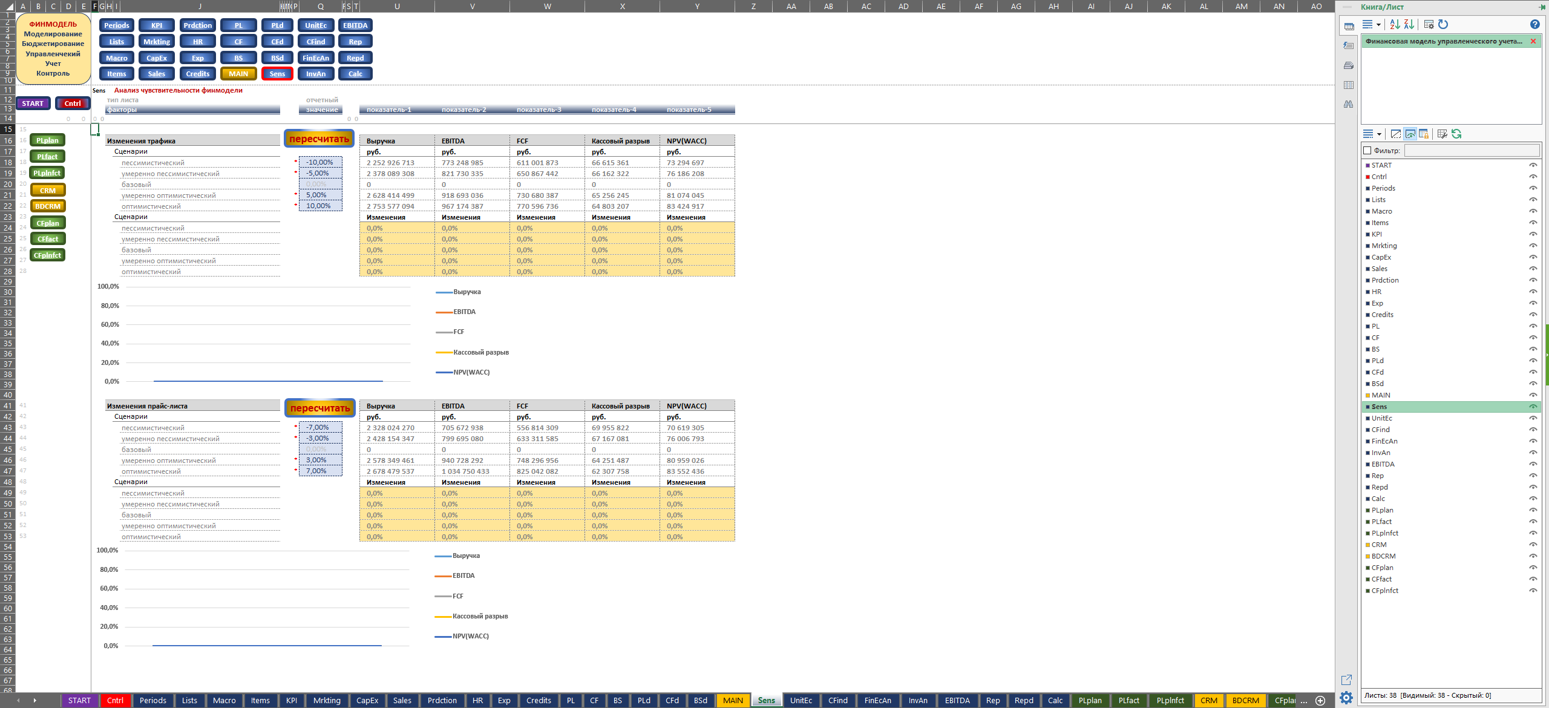
Task: Switch to the Periods sheet tab
Action: tap(152, 700)
